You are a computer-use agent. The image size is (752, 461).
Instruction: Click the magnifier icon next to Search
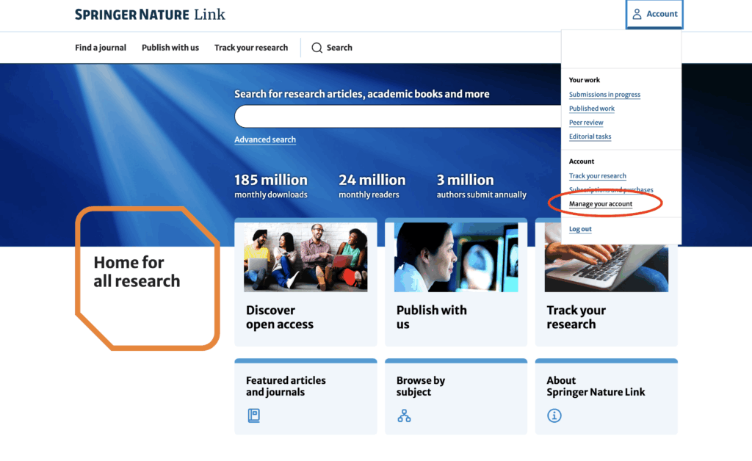(317, 48)
